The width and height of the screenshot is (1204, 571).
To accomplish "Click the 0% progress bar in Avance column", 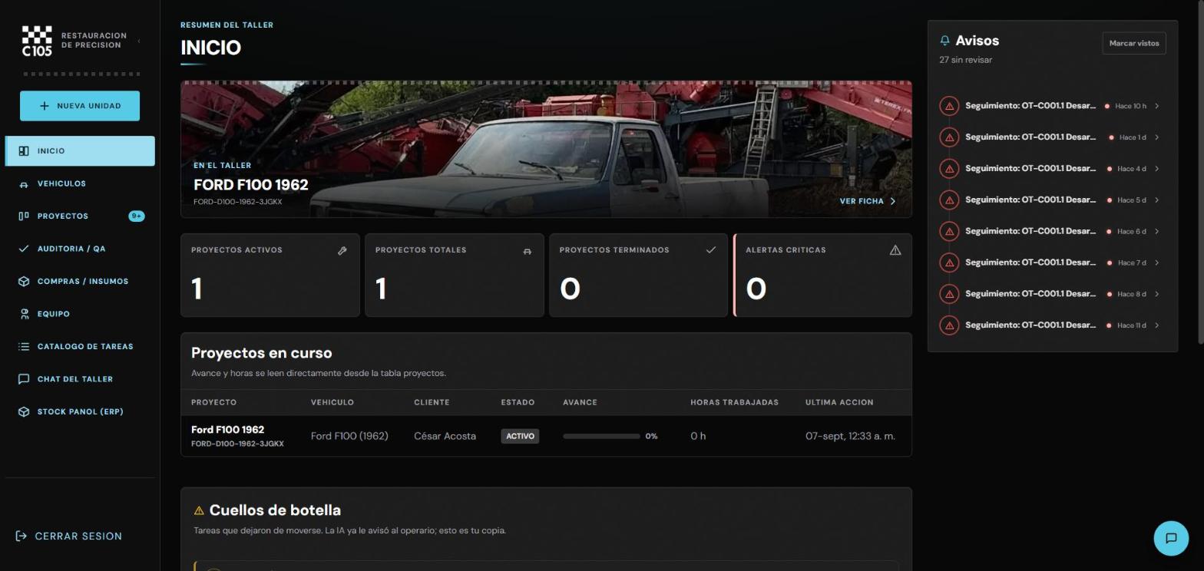I will pyautogui.click(x=601, y=436).
